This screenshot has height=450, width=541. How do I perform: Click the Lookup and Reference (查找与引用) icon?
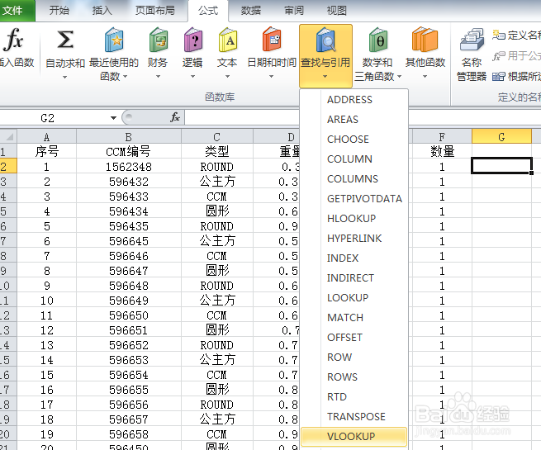pos(325,40)
